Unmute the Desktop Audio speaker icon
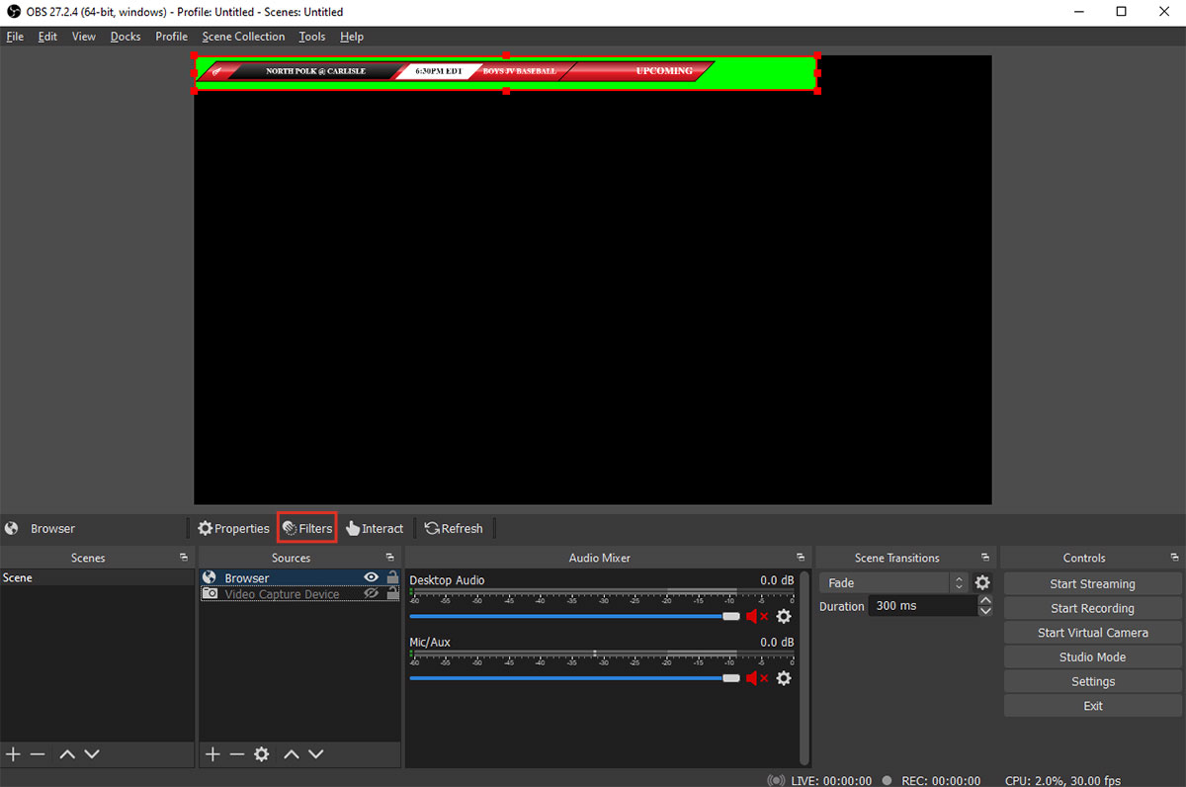The height and width of the screenshot is (787, 1186). click(757, 616)
